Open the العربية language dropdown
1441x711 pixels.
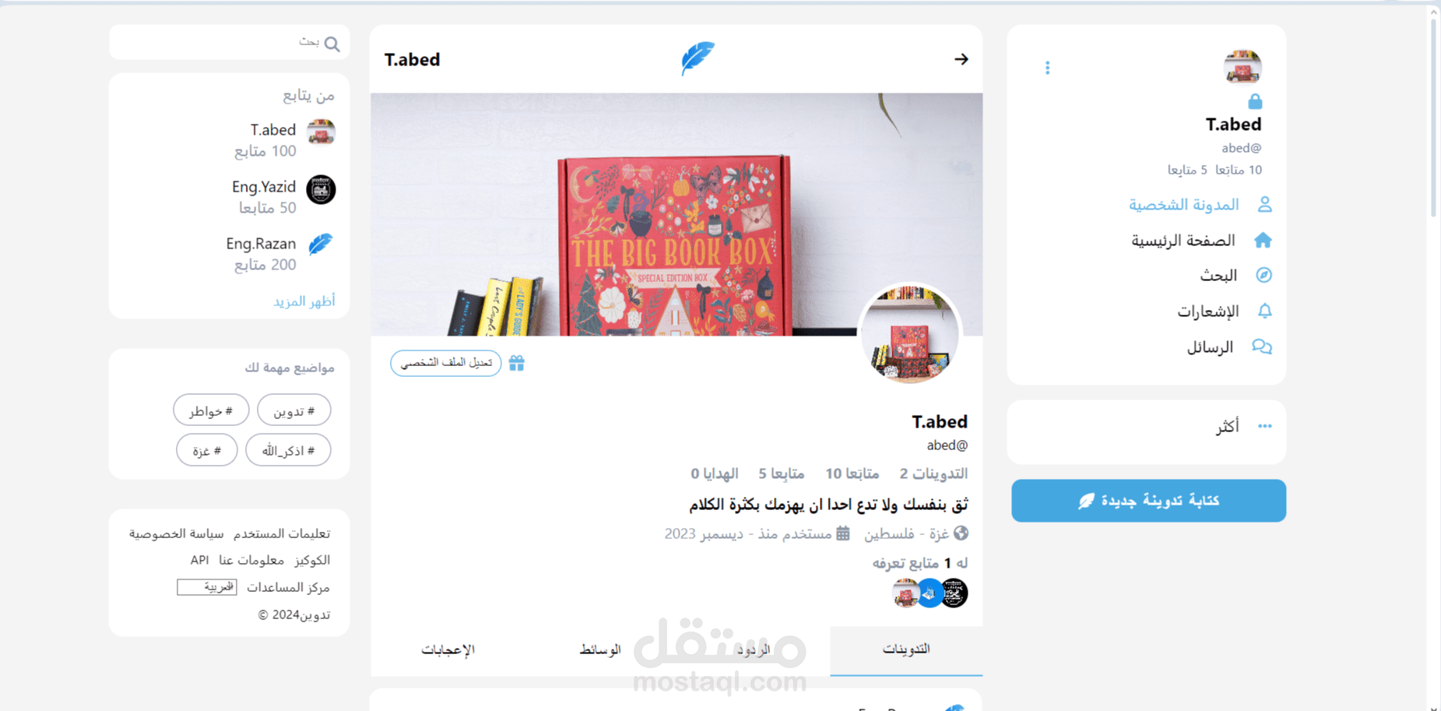(x=207, y=587)
